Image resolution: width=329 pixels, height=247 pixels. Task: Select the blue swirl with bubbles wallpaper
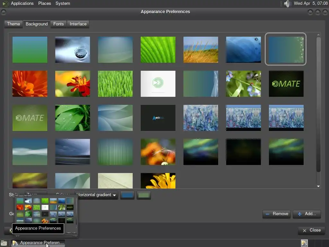[x=244, y=50]
